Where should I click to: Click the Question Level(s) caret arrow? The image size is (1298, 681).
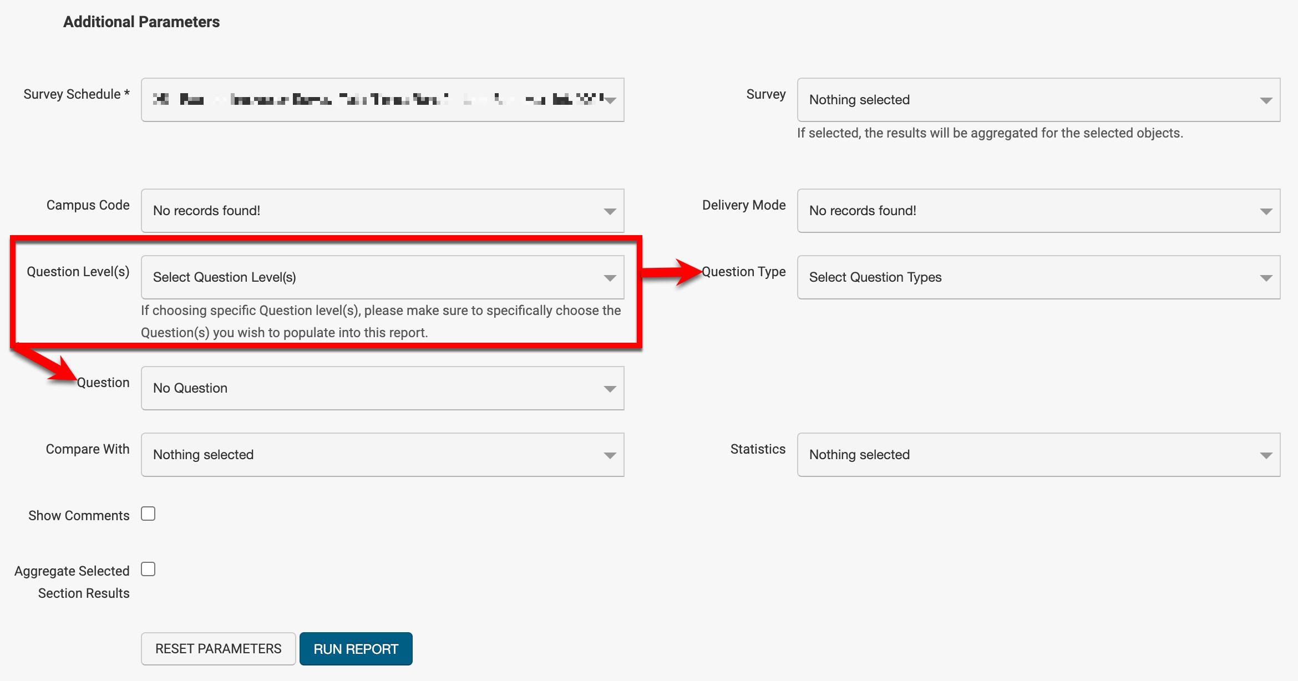click(x=610, y=278)
